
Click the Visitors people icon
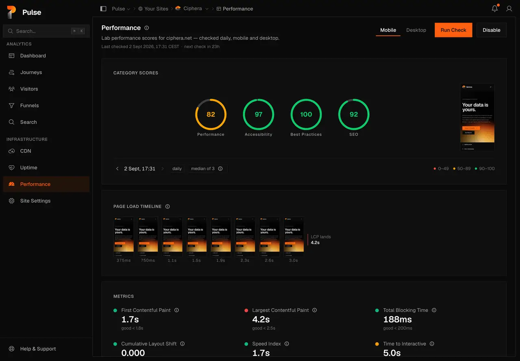pyautogui.click(x=12, y=89)
